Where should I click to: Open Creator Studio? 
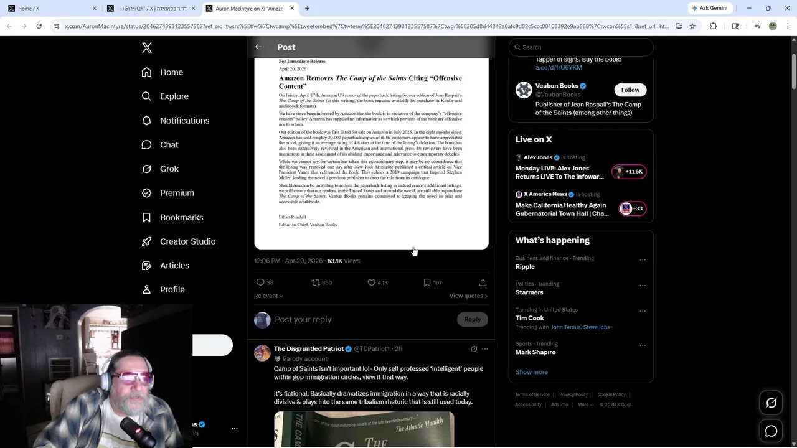[x=179, y=241]
